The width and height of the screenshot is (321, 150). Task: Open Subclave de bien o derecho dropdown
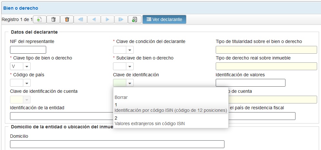pos(129,66)
